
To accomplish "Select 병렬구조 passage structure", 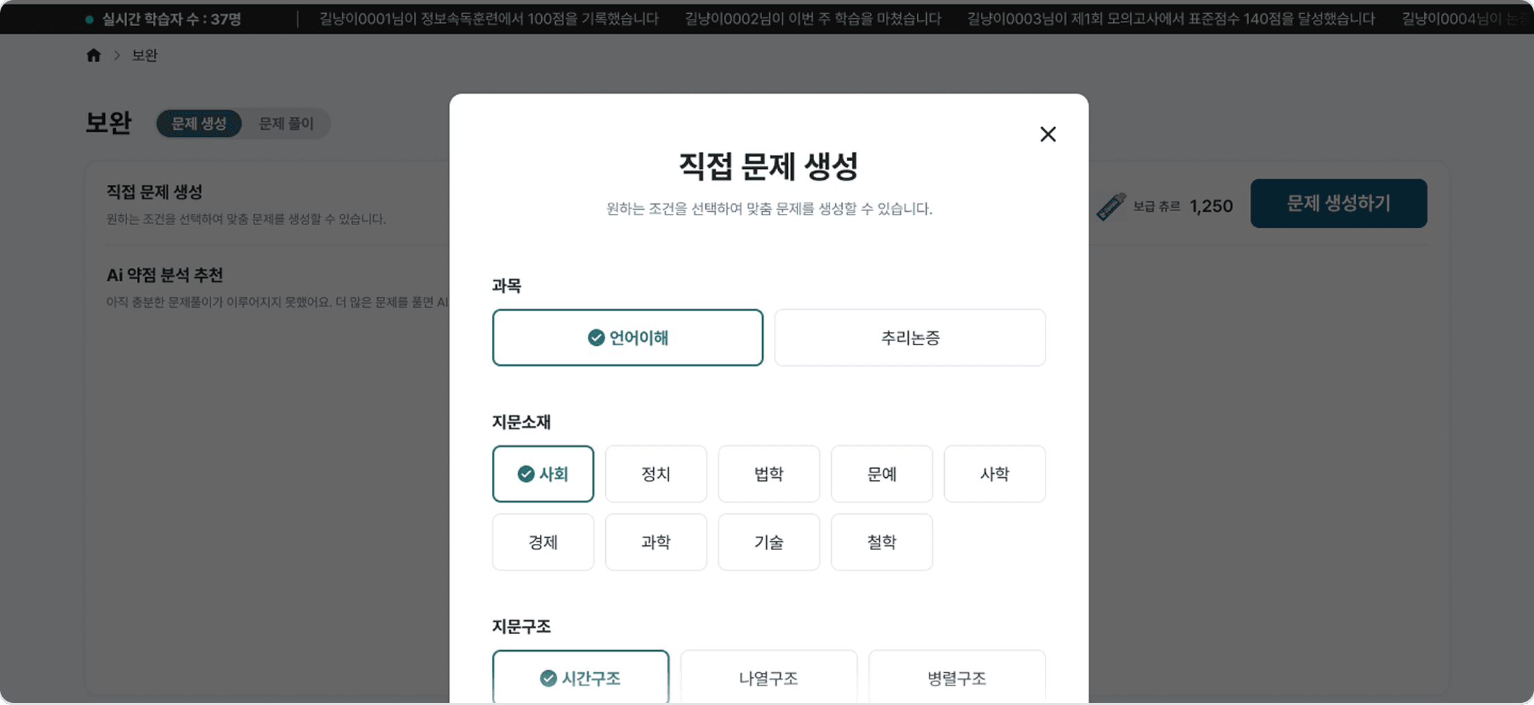I will coord(957,677).
